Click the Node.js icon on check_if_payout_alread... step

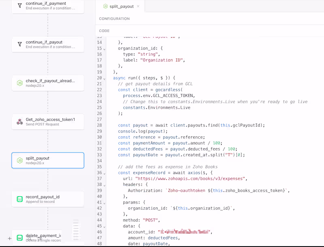point(19,83)
